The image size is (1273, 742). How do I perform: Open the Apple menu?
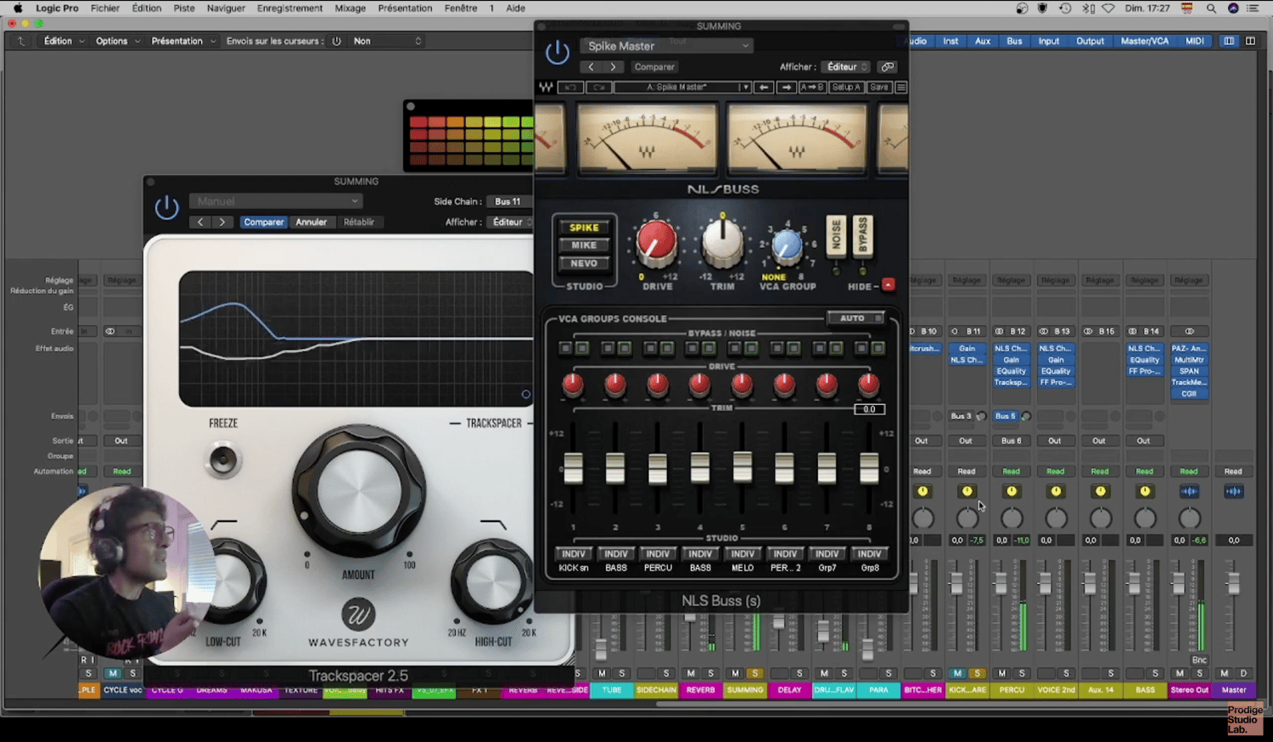click(x=18, y=8)
